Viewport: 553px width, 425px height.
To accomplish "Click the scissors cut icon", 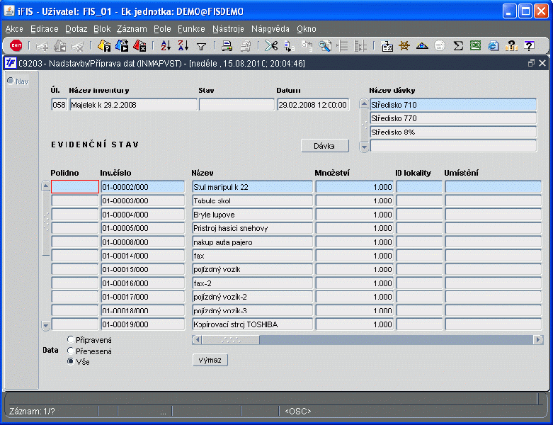I will (271, 45).
